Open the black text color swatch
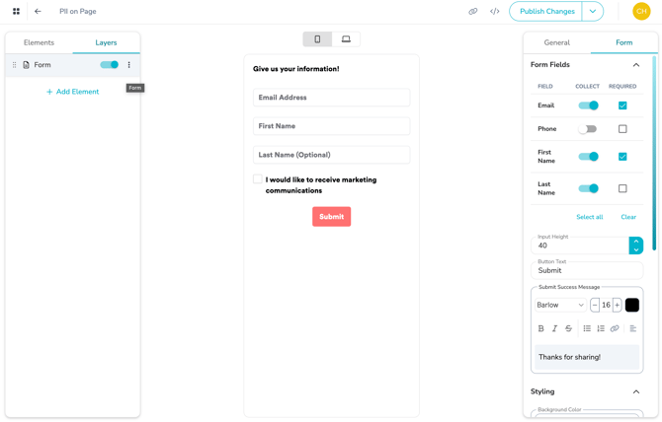Screen dimensions: 662x422 pyautogui.click(x=632, y=306)
